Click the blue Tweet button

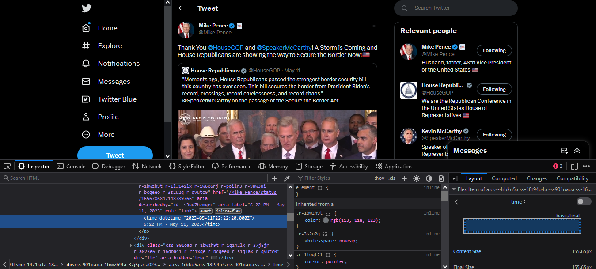pos(115,155)
